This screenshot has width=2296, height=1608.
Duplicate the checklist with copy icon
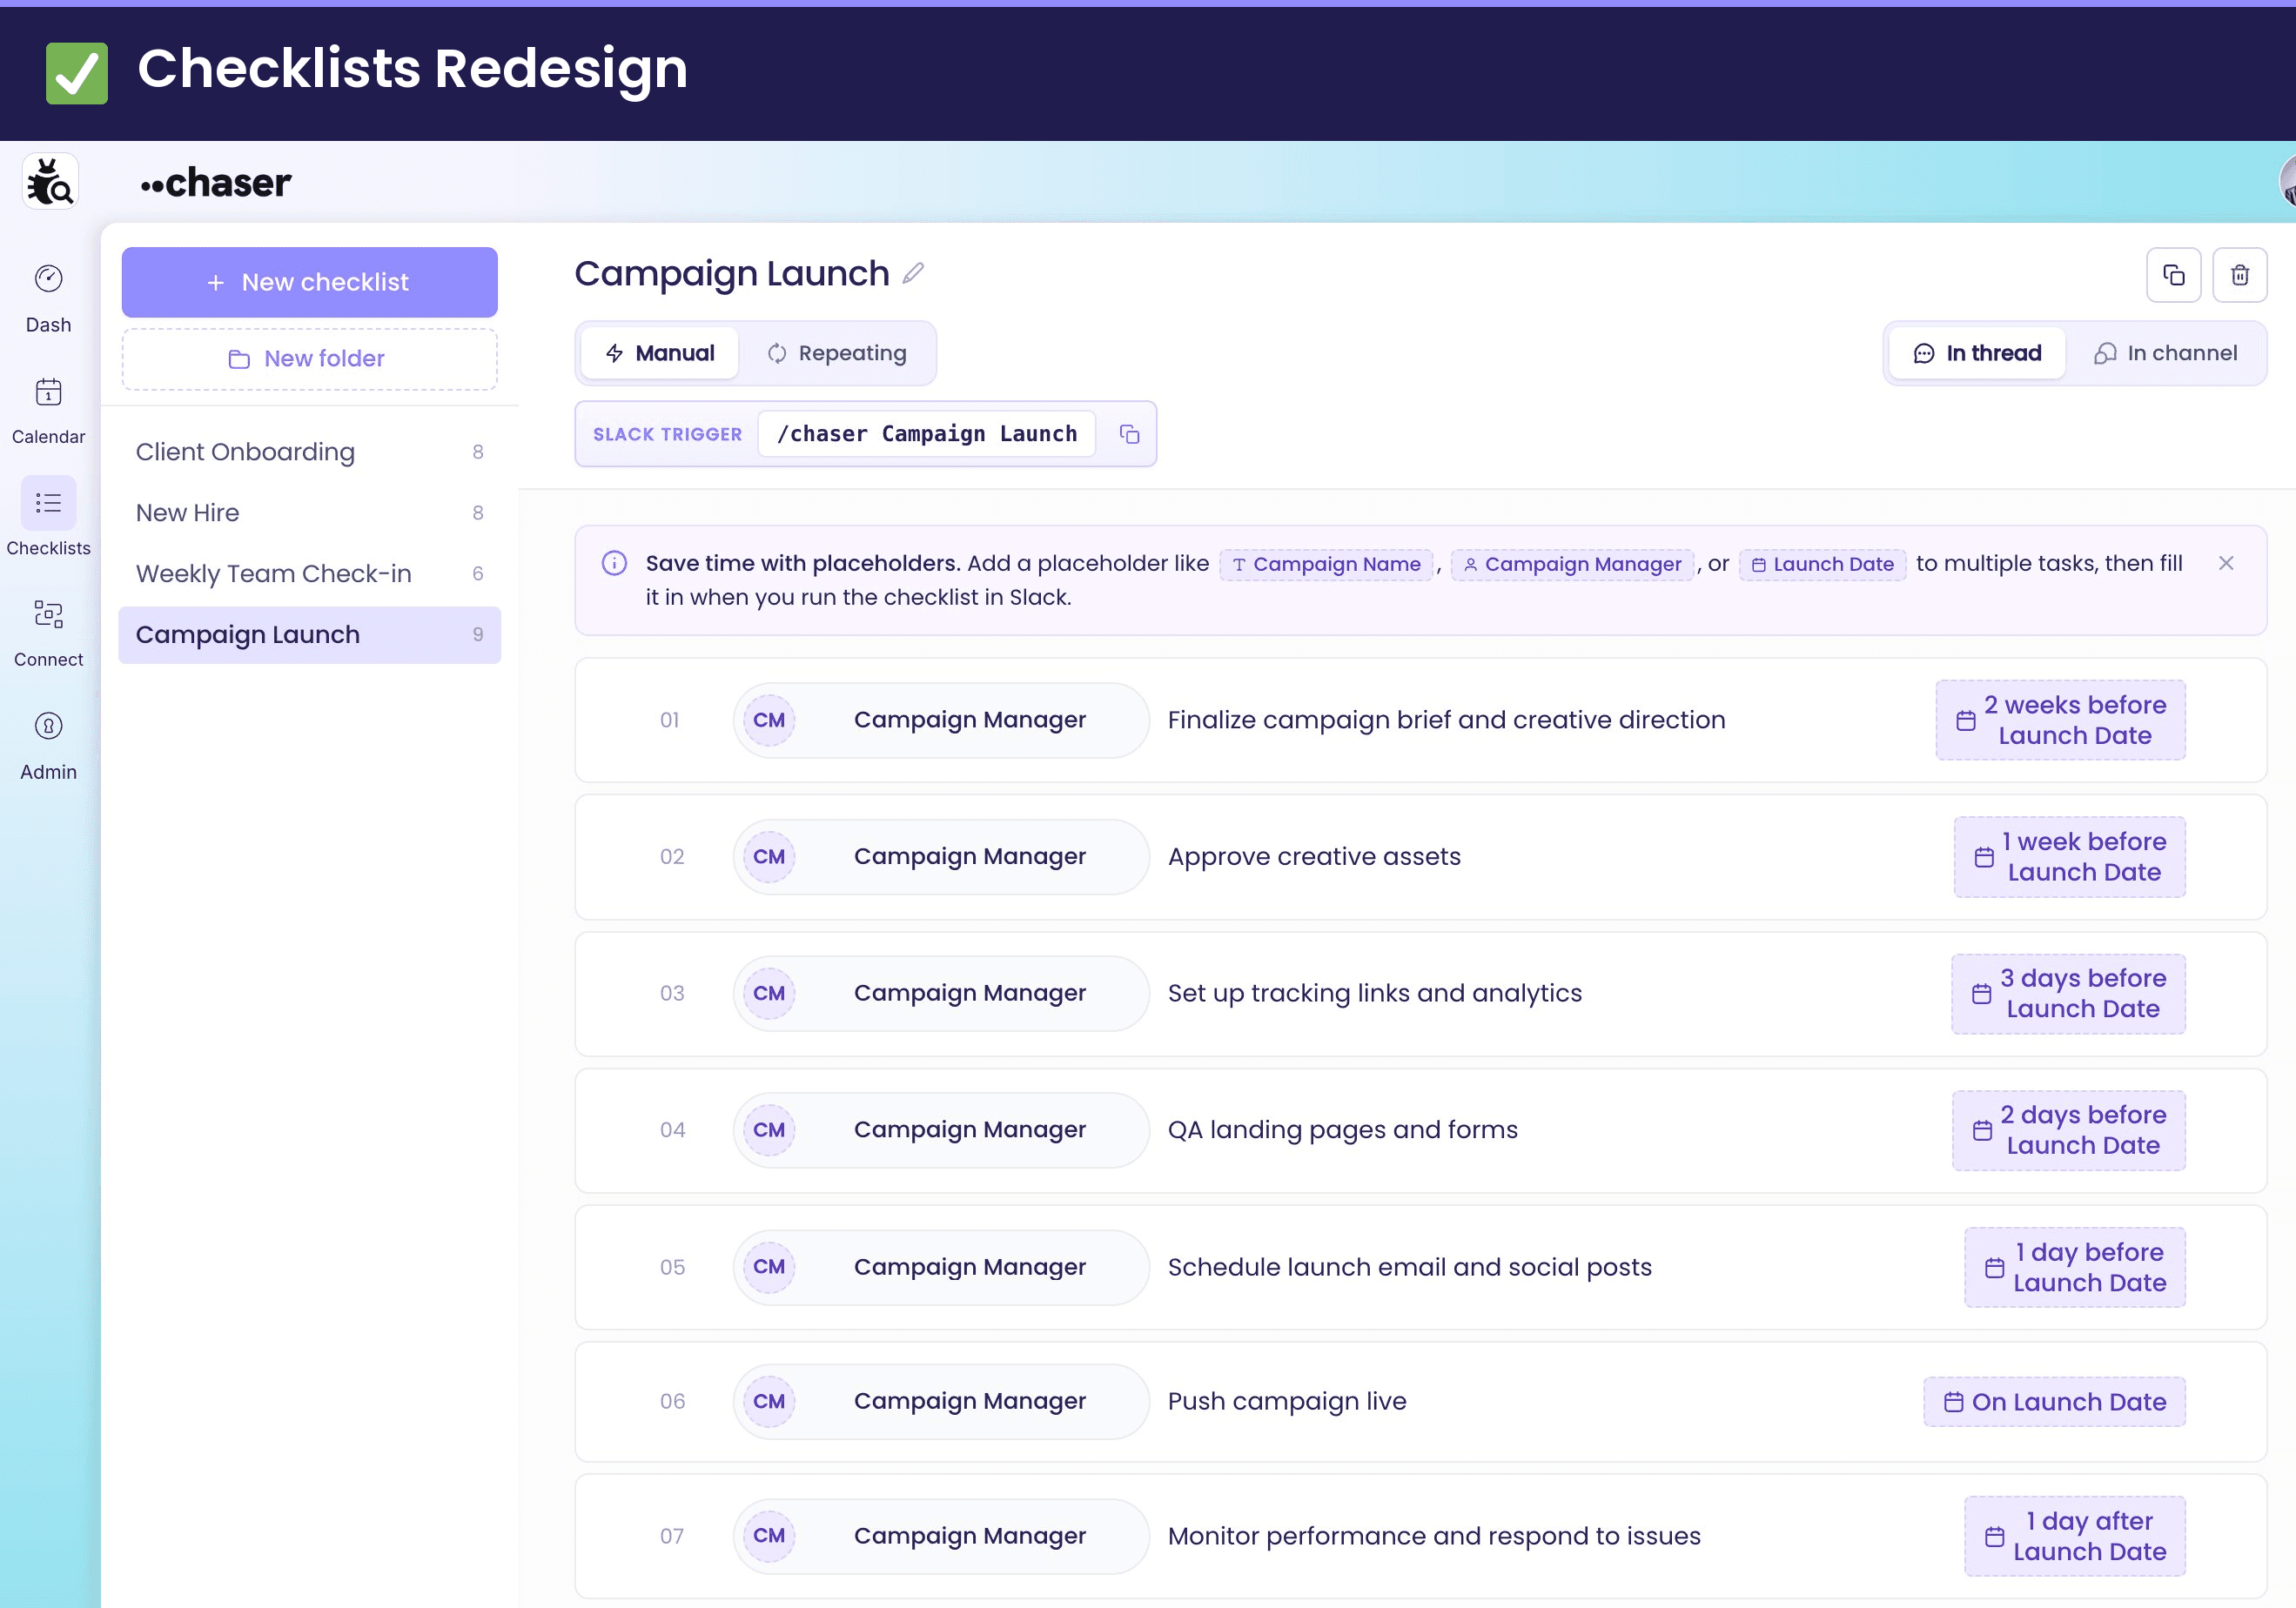2173,275
